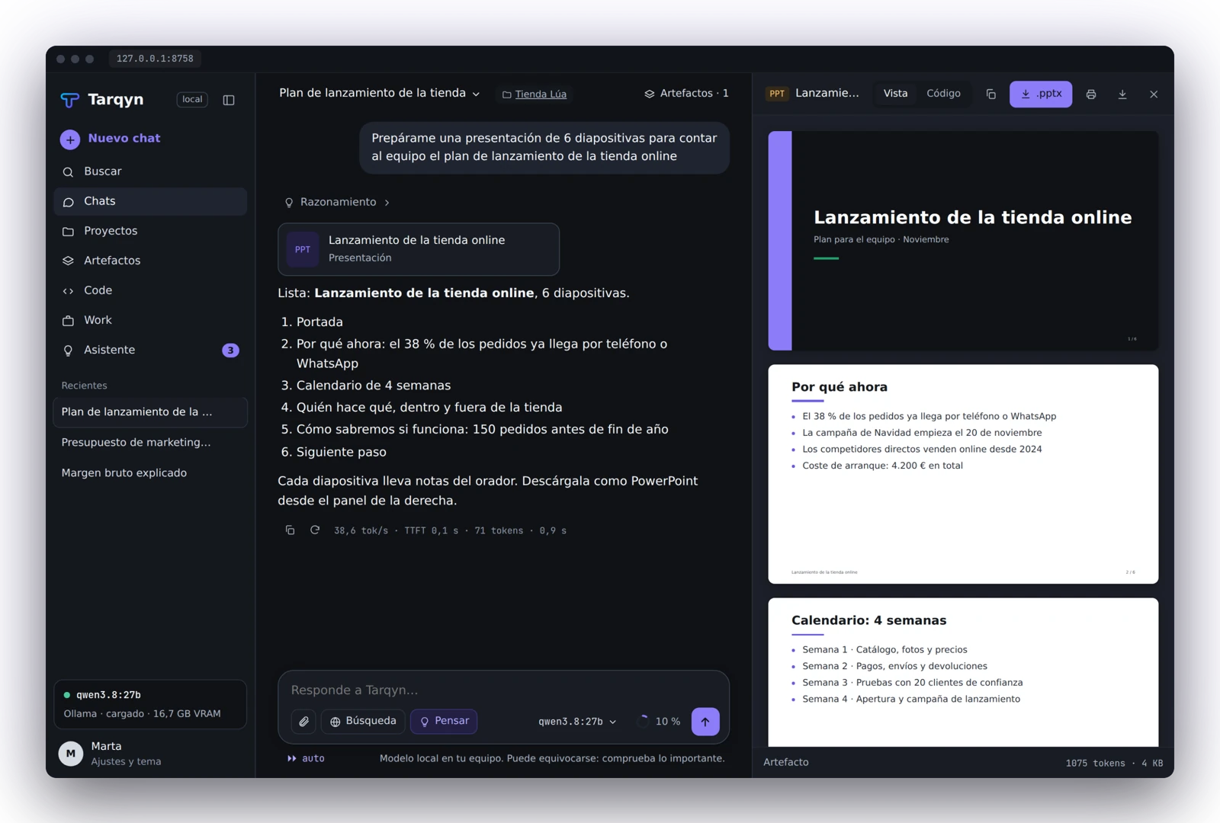Click the Nuevo chat plus icon
Image resolution: width=1220 pixels, height=823 pixels.
(70, 139)
